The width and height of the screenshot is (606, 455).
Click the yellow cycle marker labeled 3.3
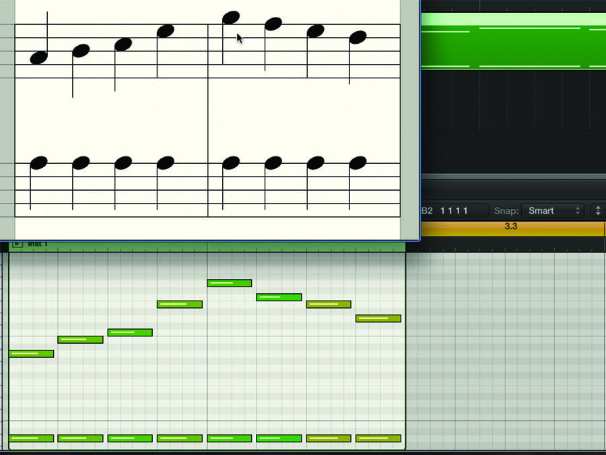click(x=510, y=226)
